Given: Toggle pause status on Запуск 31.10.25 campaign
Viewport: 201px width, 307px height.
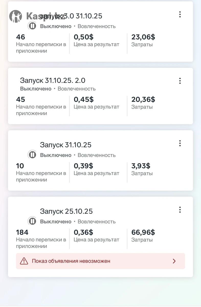Looking at the screenshot, I should [x=32, y=155].
